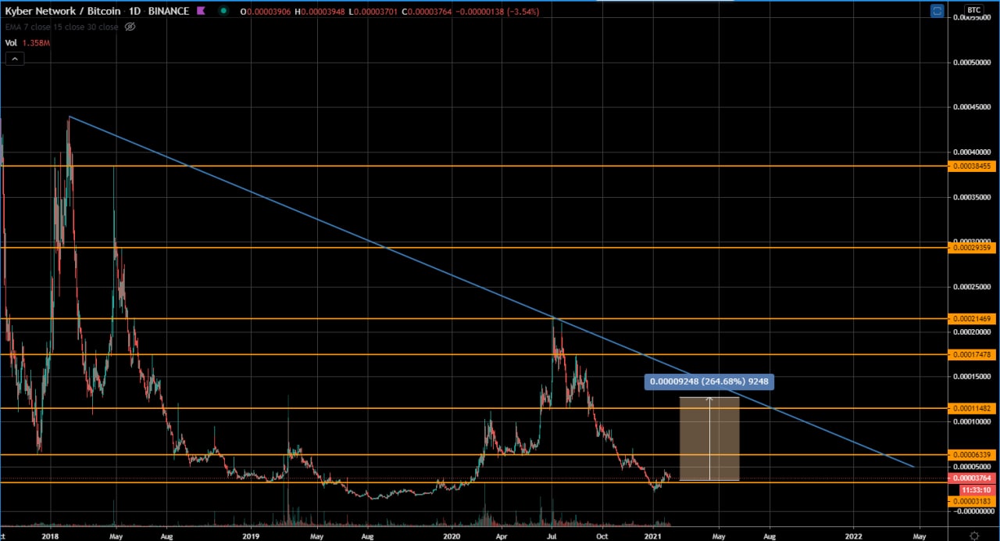The width and height of the screenshot is (1000, 541).
Task: Click the 2019 label on time axis
Action: click(x=251, y=536)
